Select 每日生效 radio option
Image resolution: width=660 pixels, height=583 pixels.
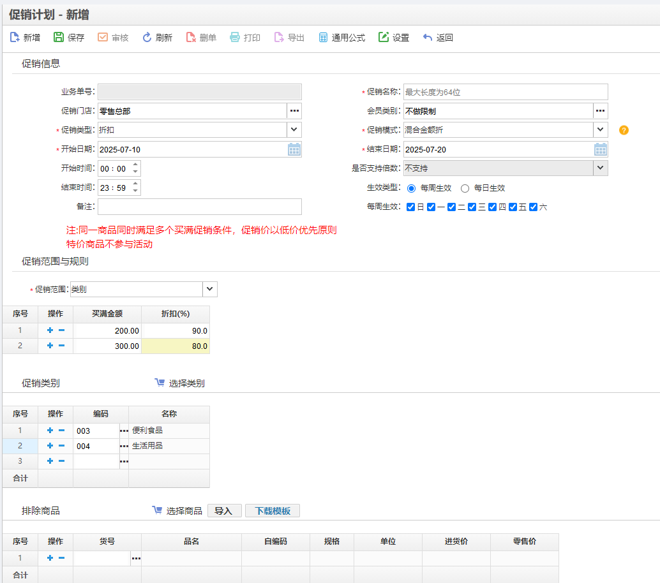(x=465, y=188)
